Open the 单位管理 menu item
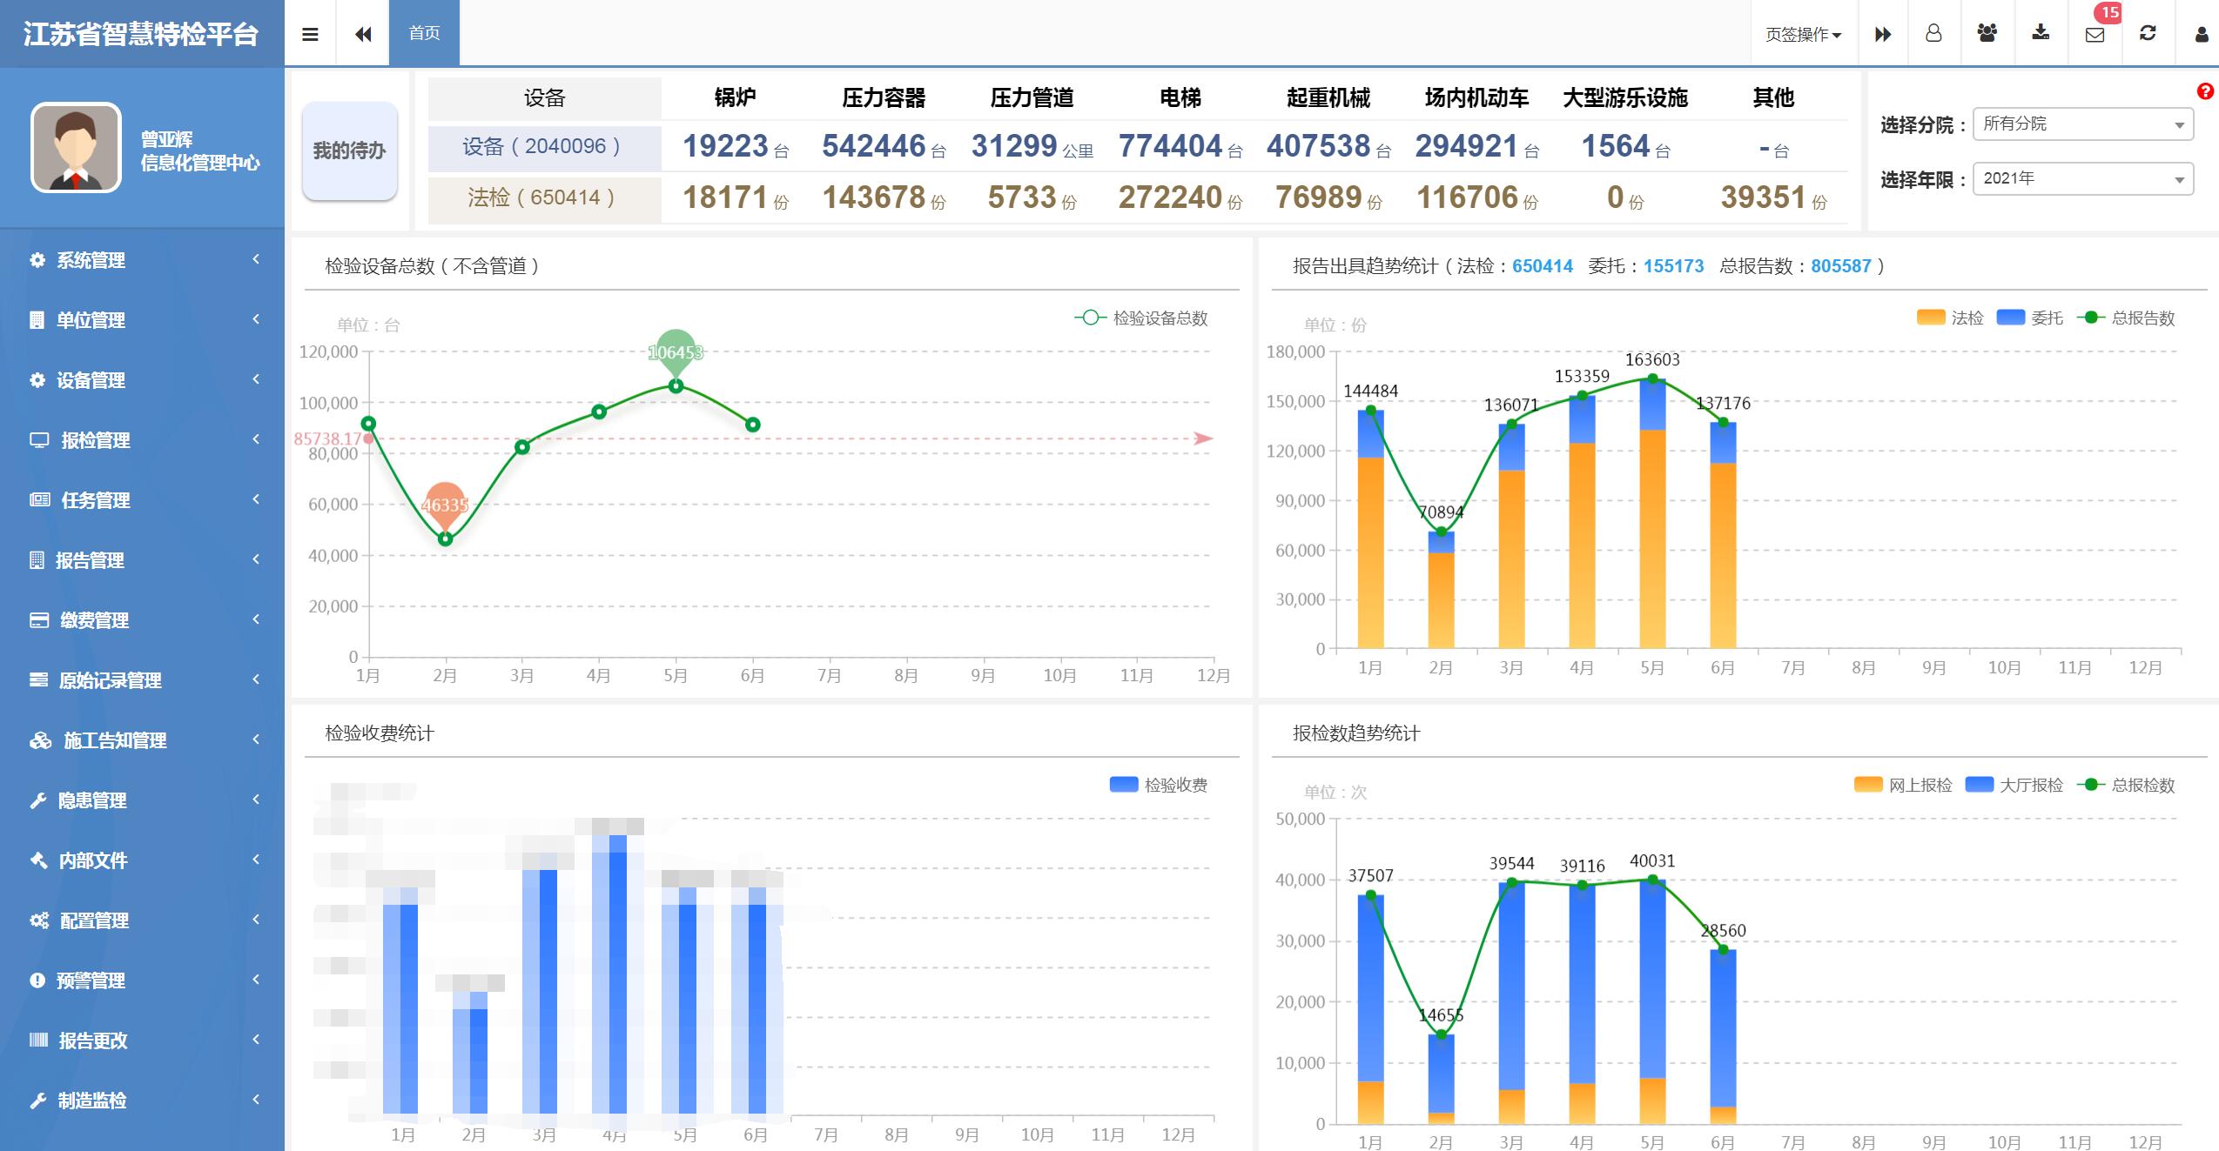The width and height of the screenshot is (2219, 1151). click(x=142, y=319)
